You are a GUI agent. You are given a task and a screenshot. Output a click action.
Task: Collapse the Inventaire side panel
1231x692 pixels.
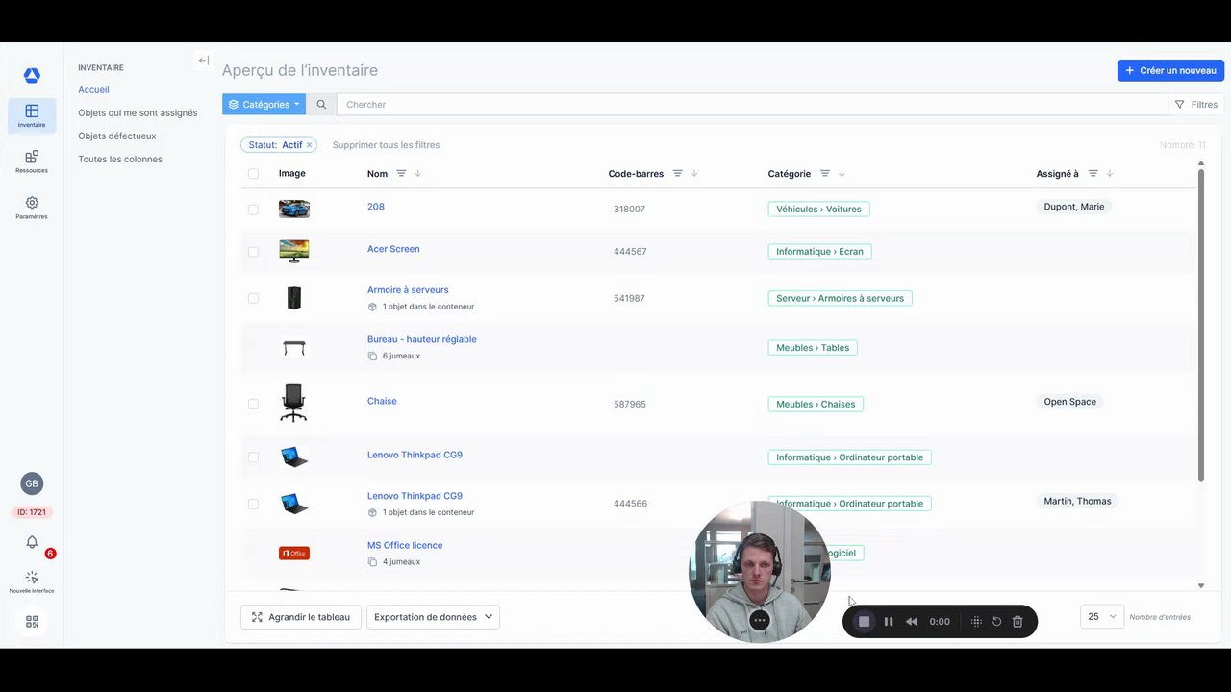(x=203, y=61)
